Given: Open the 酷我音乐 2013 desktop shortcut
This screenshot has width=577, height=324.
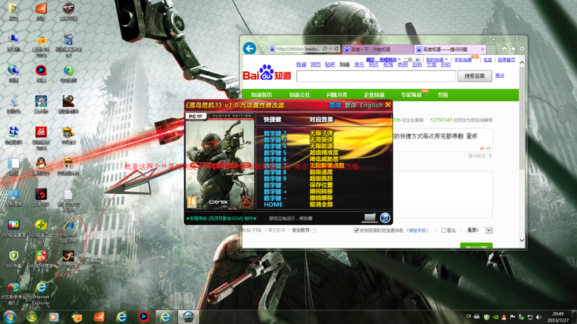Looking at the screenshot, I should (41, 45).
